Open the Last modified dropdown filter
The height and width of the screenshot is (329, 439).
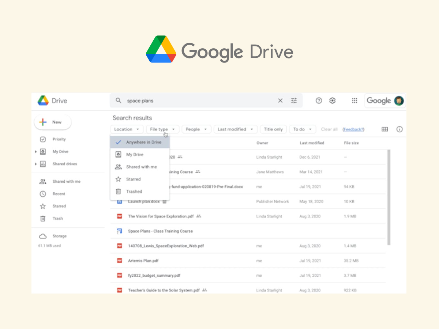point(235,129)
